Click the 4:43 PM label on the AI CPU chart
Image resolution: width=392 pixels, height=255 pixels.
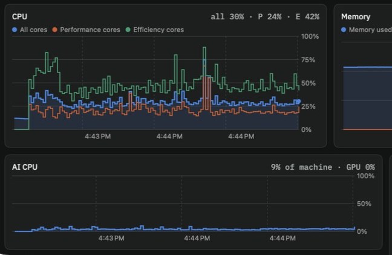111,238
